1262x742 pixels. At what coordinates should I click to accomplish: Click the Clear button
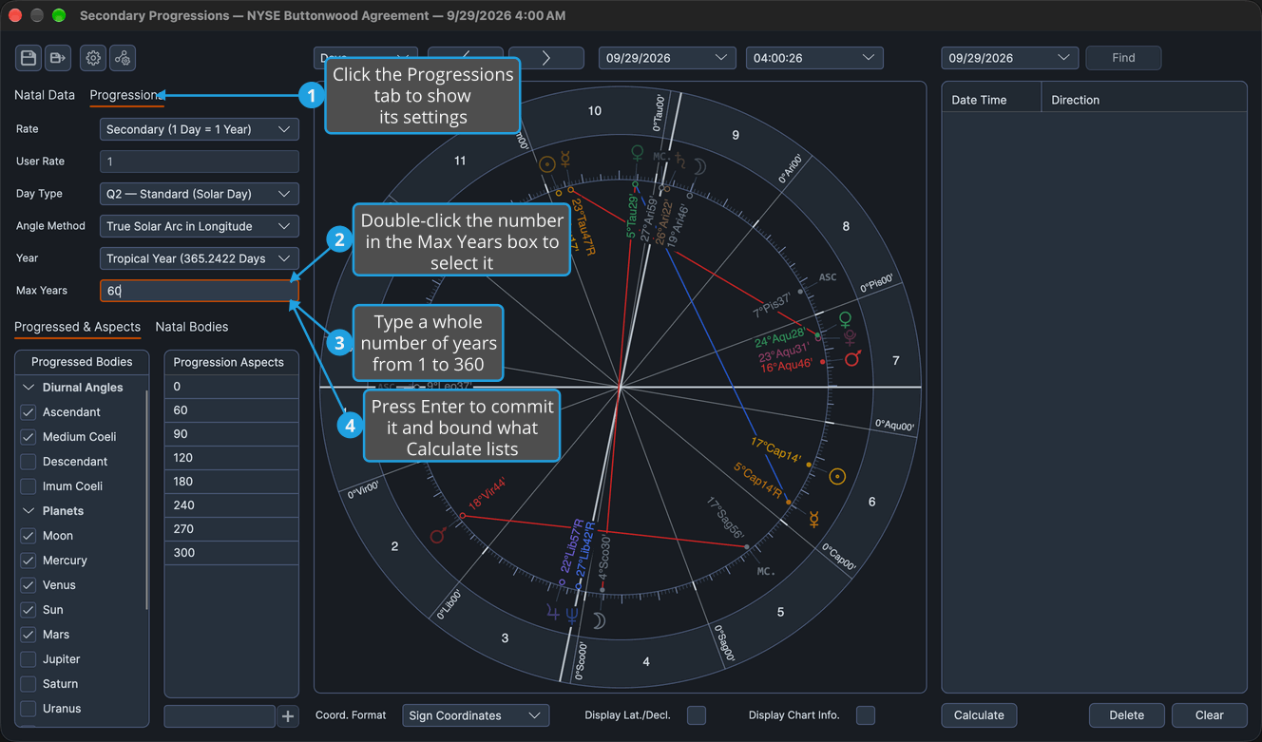pyautogui.click(x=1209, y=715)
